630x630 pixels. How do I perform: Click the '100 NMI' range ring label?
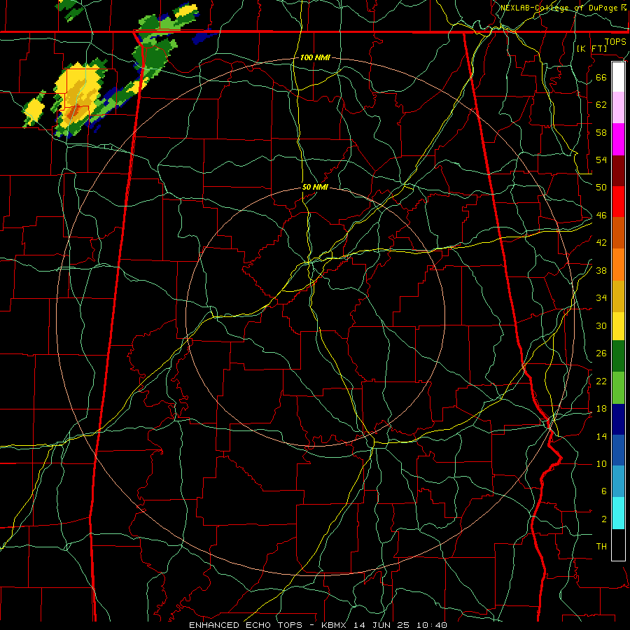click(315, 57)
